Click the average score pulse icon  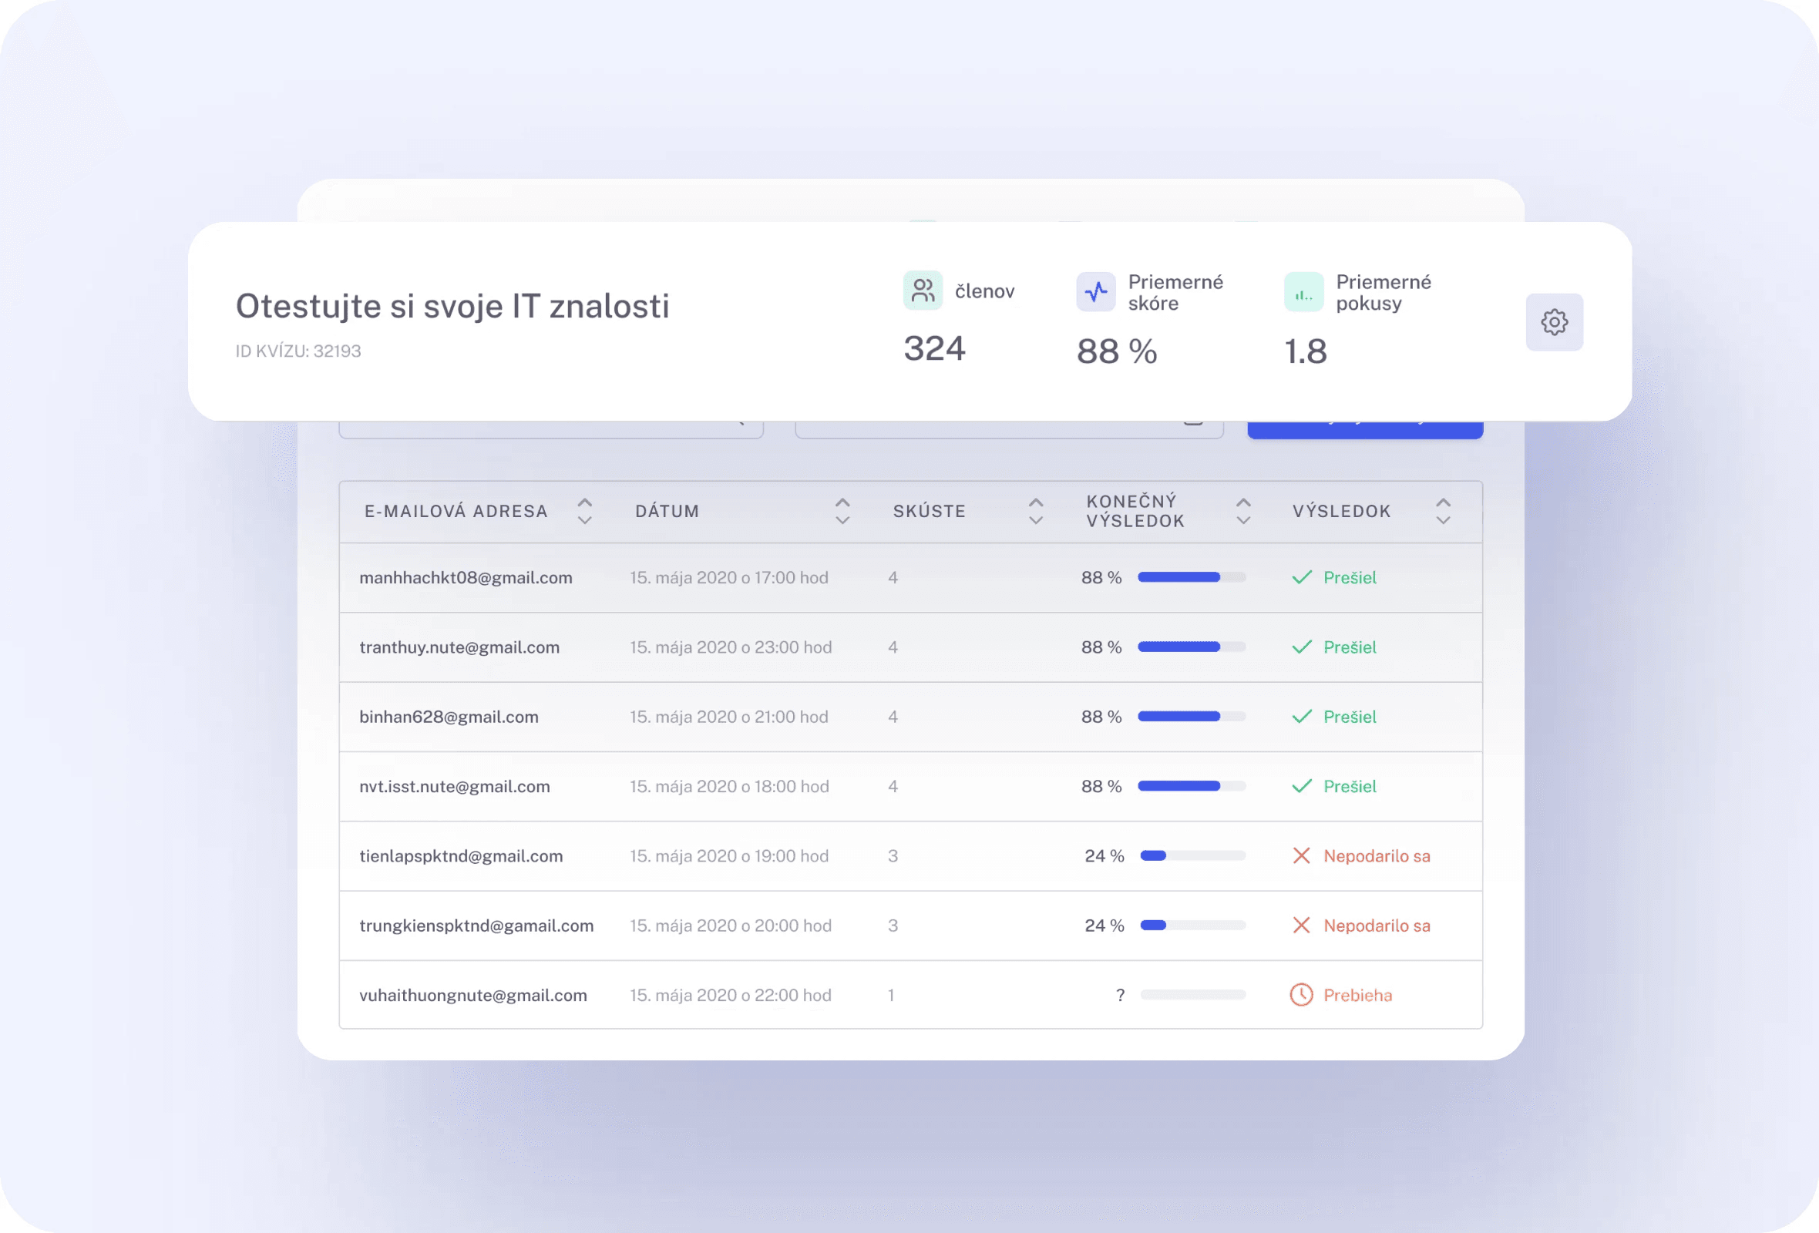[1096, 292]
